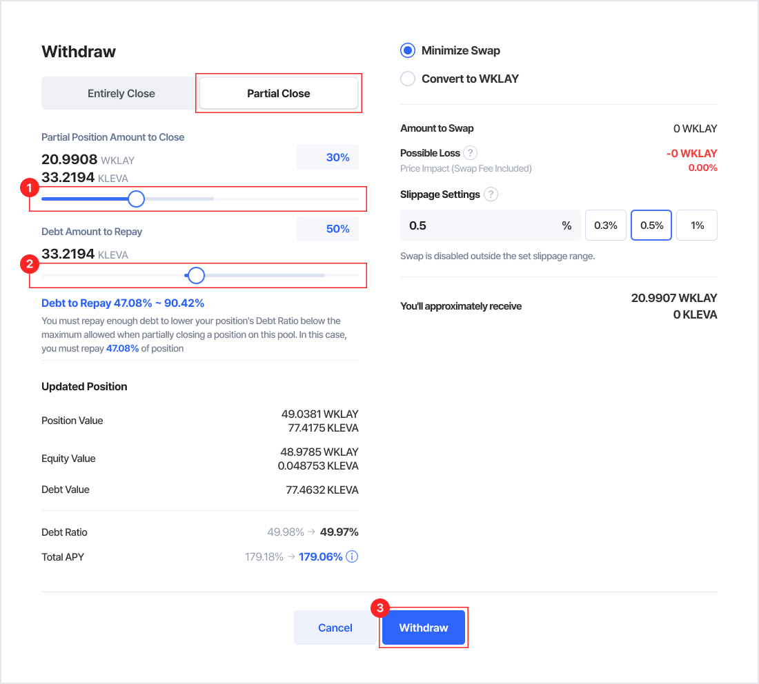Click the red step 1 marker
Viewport: 759px width, 684px height.
pos(28,186)
